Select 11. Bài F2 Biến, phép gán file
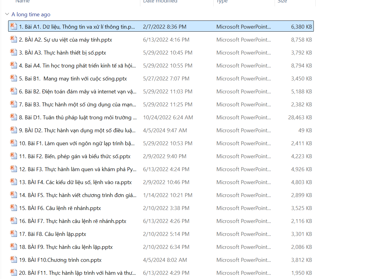The image size is (382, 279). pos(75,156)
